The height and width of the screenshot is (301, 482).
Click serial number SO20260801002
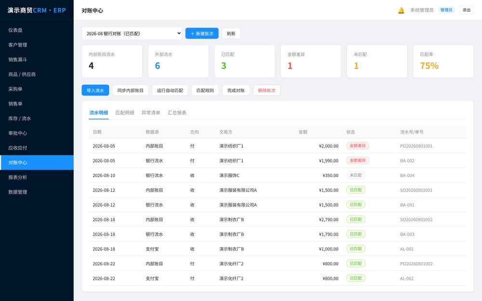416,220
